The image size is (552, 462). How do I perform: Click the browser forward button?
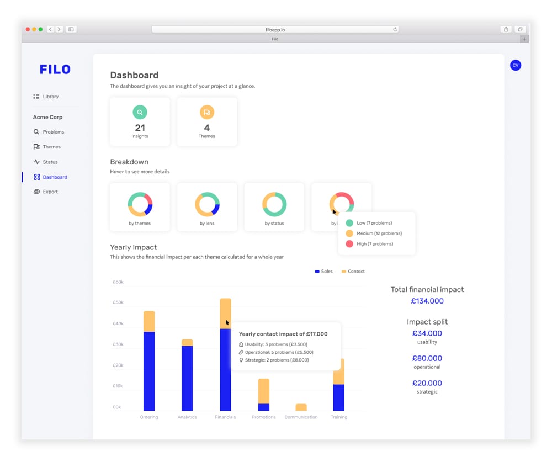coord(59,29)
